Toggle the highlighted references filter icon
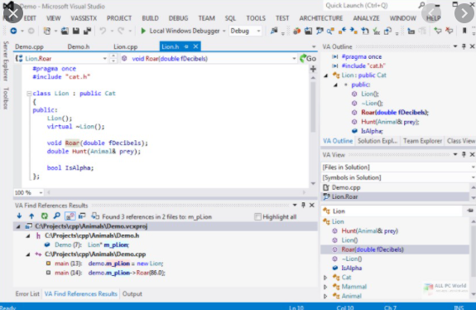The image size is (476, 310). 70,216
